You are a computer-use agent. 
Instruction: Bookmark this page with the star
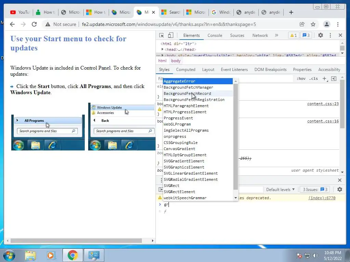[313, 24]
